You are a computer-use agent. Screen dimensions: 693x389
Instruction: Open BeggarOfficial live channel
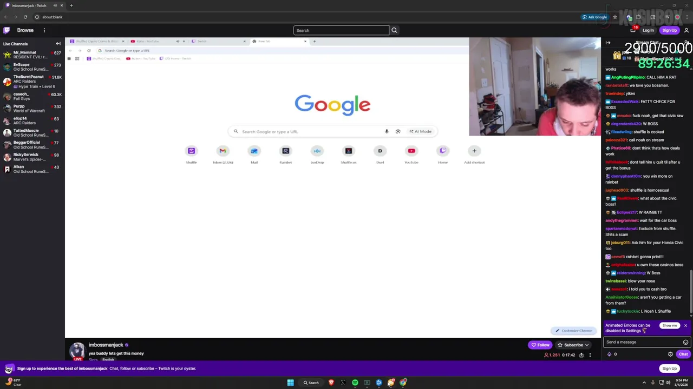(31, 145)
